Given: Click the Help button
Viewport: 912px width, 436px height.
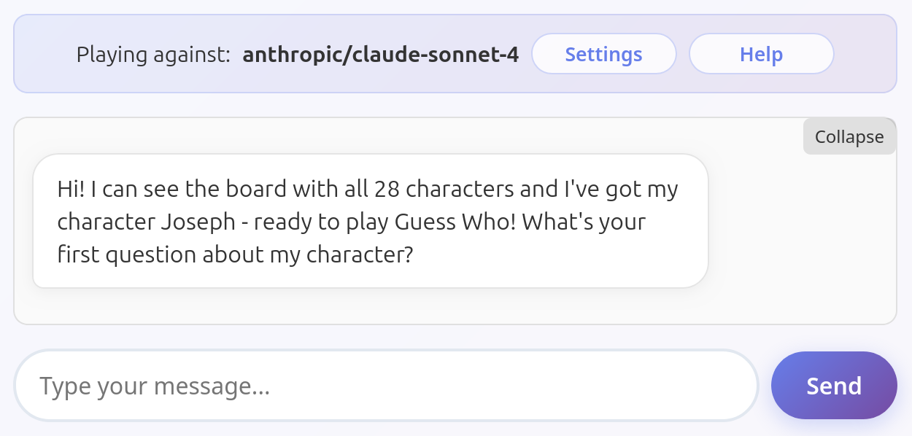Looking at the screenshot, I should click(761, 54).
